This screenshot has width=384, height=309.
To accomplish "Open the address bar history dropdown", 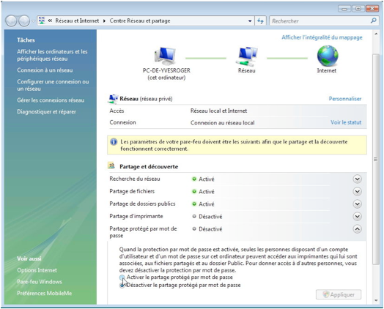I will pyautogui.click(x=250, y=21).
